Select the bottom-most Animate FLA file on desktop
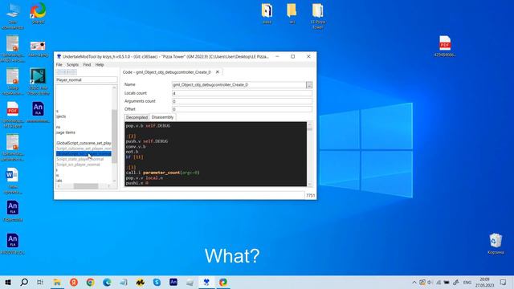The image size is (514, 289). [x=13, y=243]
